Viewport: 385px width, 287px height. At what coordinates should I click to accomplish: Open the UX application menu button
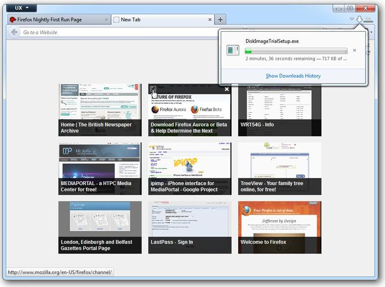tap(22, 8)
